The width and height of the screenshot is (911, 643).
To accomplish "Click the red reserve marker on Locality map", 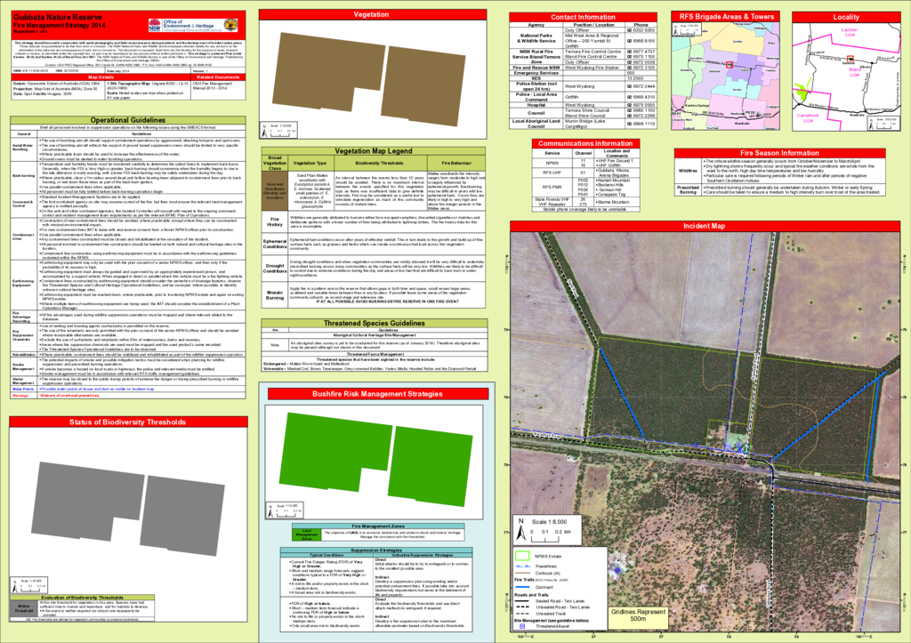I will coord(850,58).
